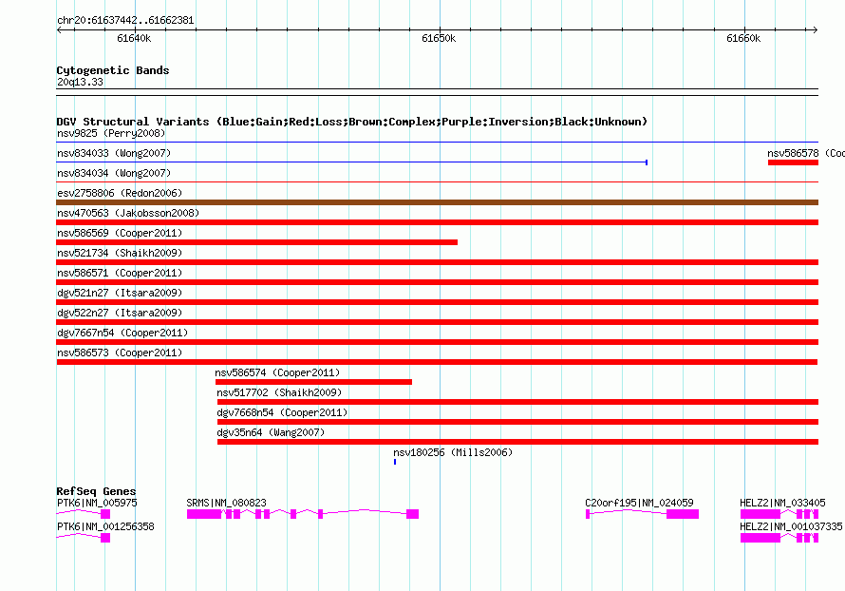Image resolution: width=845 pixels, height=591 pixels.
Task: Select the short red nsv586578 loss bar
Action: [x=794, y=162]
